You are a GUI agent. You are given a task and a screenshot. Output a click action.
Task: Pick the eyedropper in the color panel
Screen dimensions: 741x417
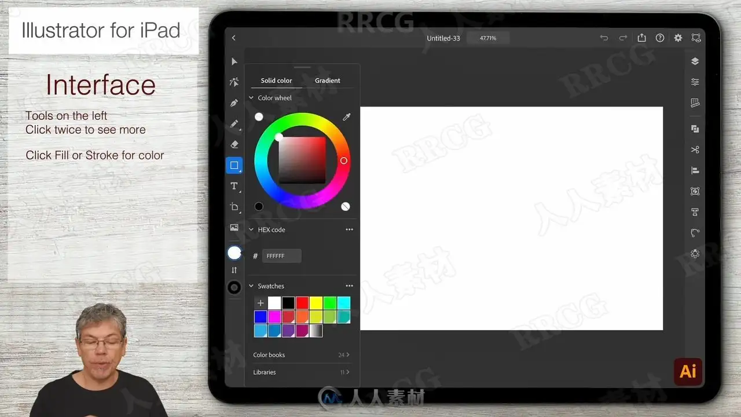click(x=346, y=117)
